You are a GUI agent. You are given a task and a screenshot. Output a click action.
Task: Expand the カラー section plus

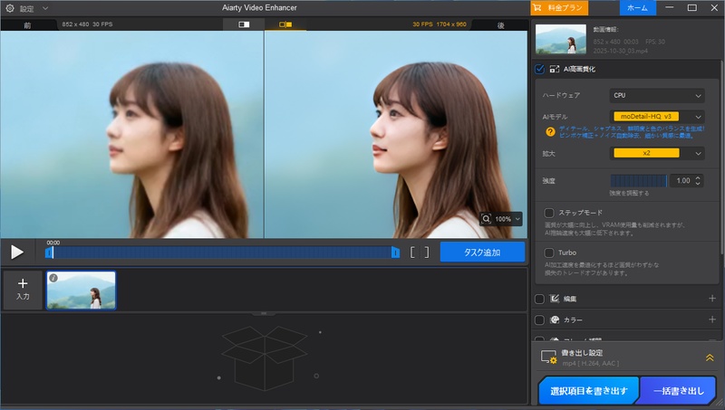pyautogui.click(x=712, y=319)
